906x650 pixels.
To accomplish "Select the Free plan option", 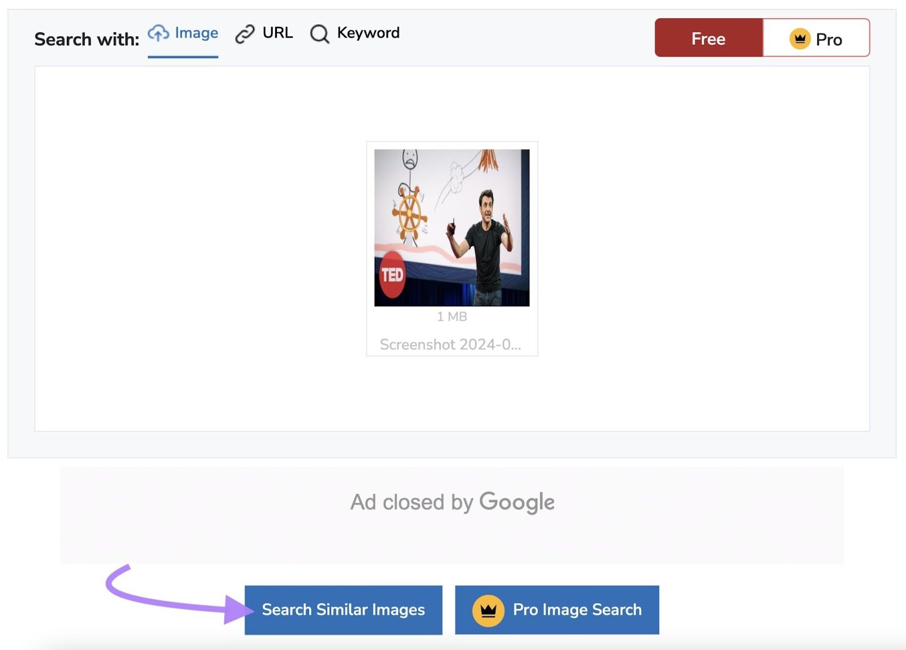I will [x=708, y=39].
